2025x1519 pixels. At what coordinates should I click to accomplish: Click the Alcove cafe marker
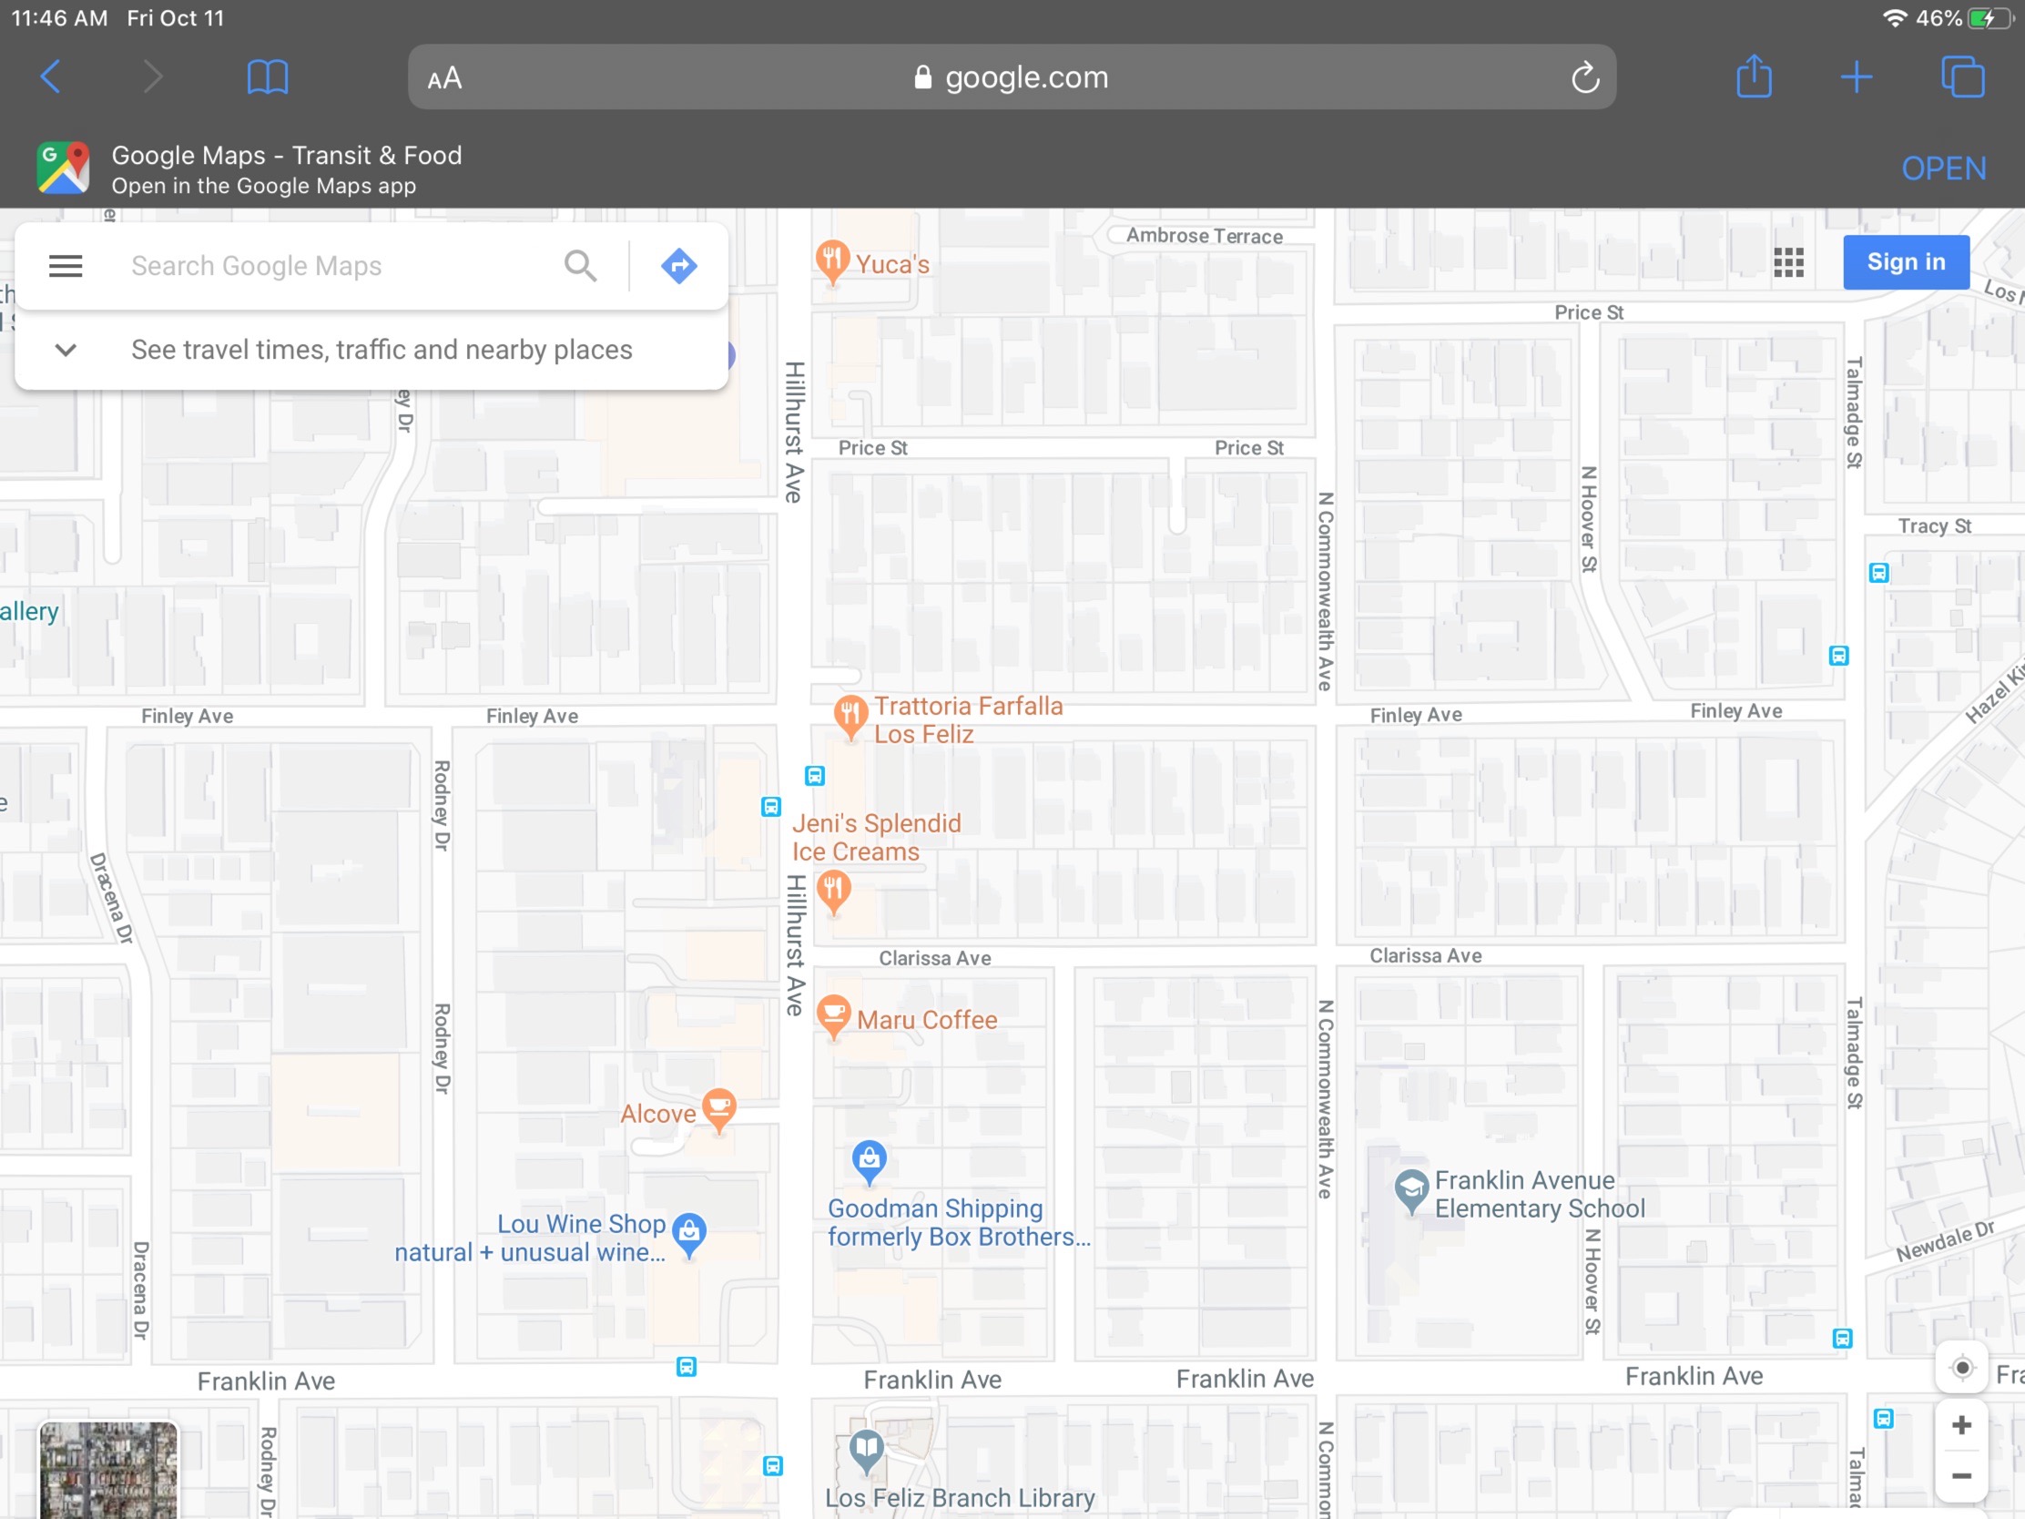pos(718,1108)
